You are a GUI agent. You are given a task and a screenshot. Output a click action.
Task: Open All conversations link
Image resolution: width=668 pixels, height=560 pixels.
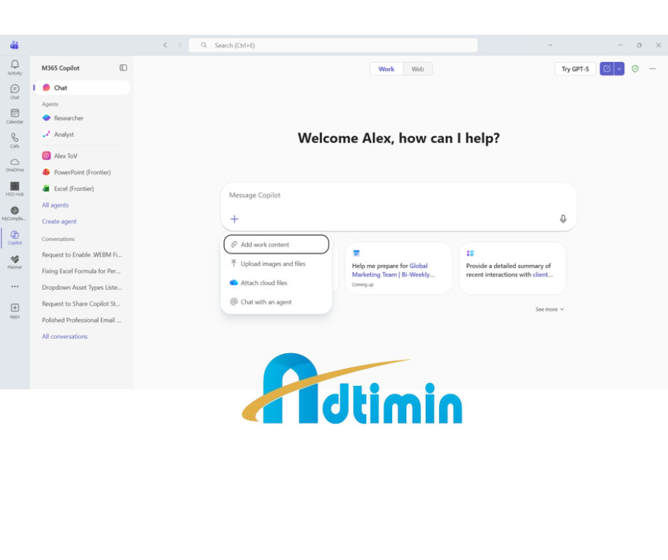tap(65, 337)
